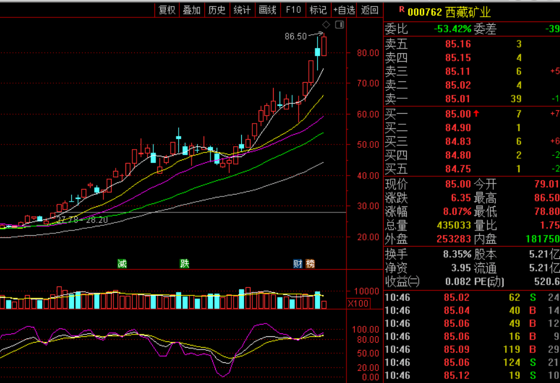The image size is (560, 383).
Task: Click the 返回 back button
Action: pyautogui.click(x=370, y=10)
